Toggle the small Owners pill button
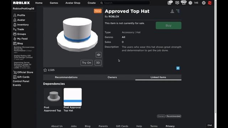 [161, 116]
